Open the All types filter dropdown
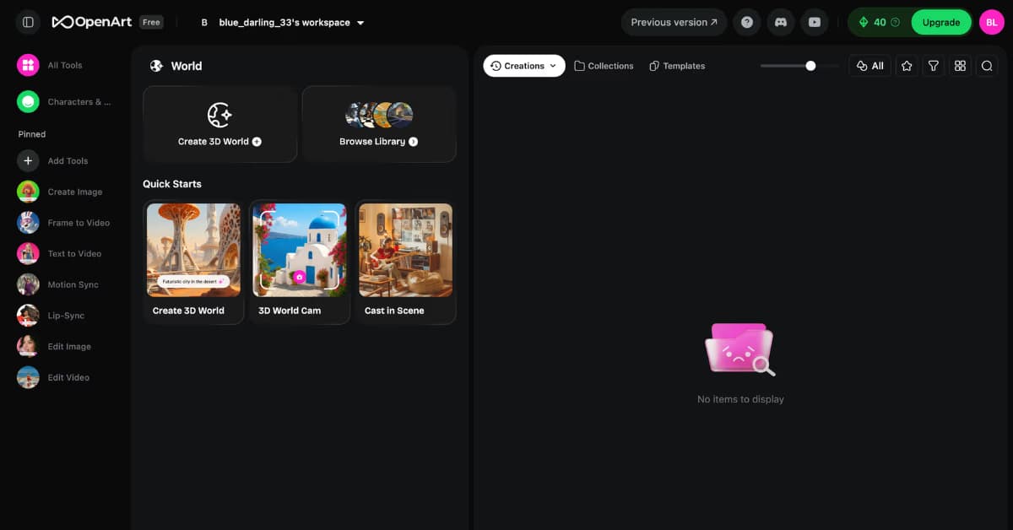Viewport: 1013px width, 530px height. [x=869, y=66]
